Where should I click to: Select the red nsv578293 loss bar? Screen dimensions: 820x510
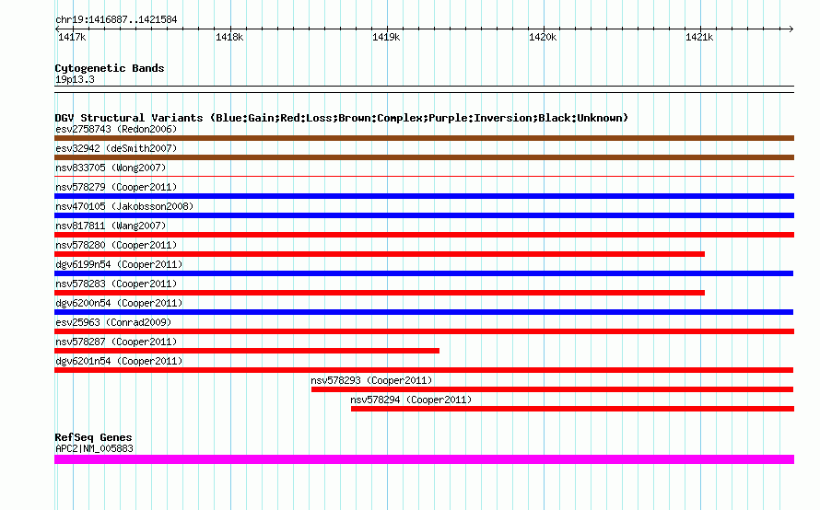552,389
